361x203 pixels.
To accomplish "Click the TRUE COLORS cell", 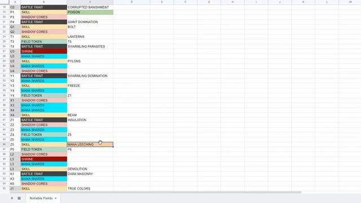I will [x=90, y=188].
